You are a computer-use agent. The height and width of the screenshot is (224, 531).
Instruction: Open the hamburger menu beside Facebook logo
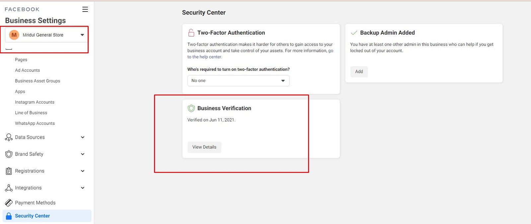[85, 9]
